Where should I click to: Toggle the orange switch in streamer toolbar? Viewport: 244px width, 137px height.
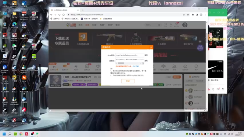[65, 66]
